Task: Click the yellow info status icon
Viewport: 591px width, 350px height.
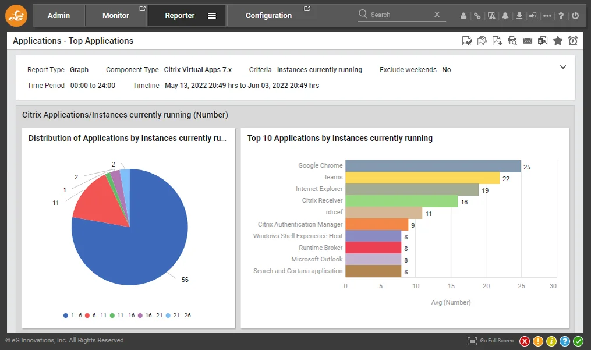Action: [x=551, y=341]
